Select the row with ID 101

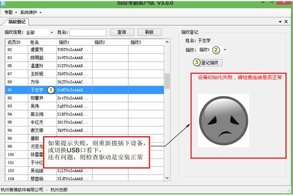tap(24, 162)
